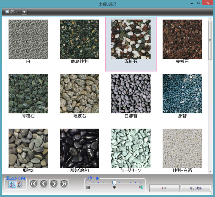Click the 那智2 name label
215x197 pixels.
point(28,170)
